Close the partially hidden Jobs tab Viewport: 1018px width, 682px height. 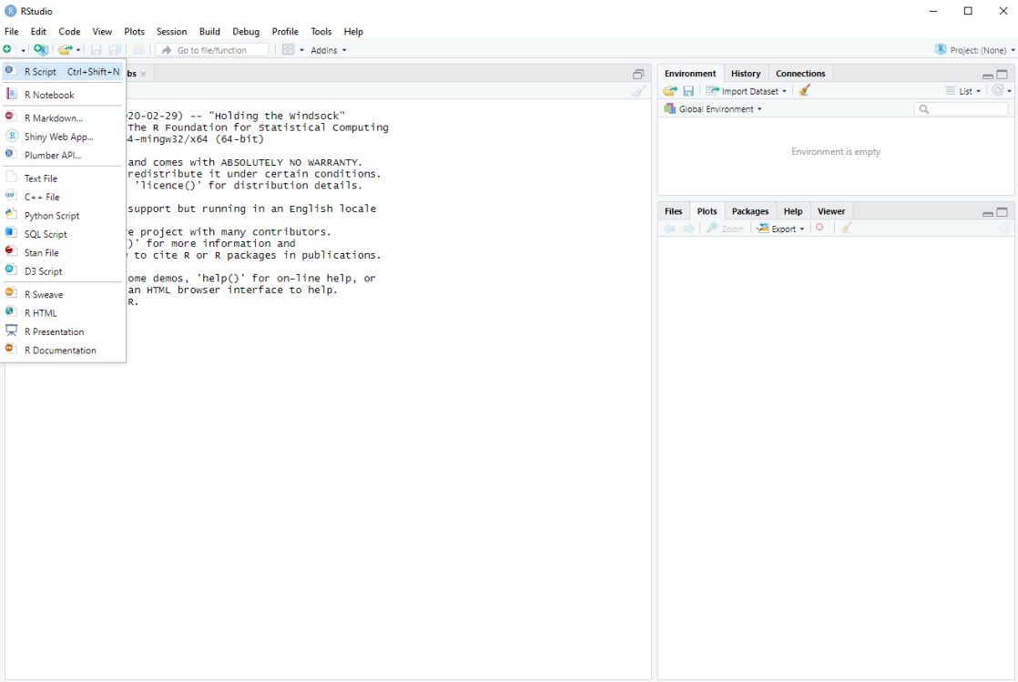[x=144, y=74]
